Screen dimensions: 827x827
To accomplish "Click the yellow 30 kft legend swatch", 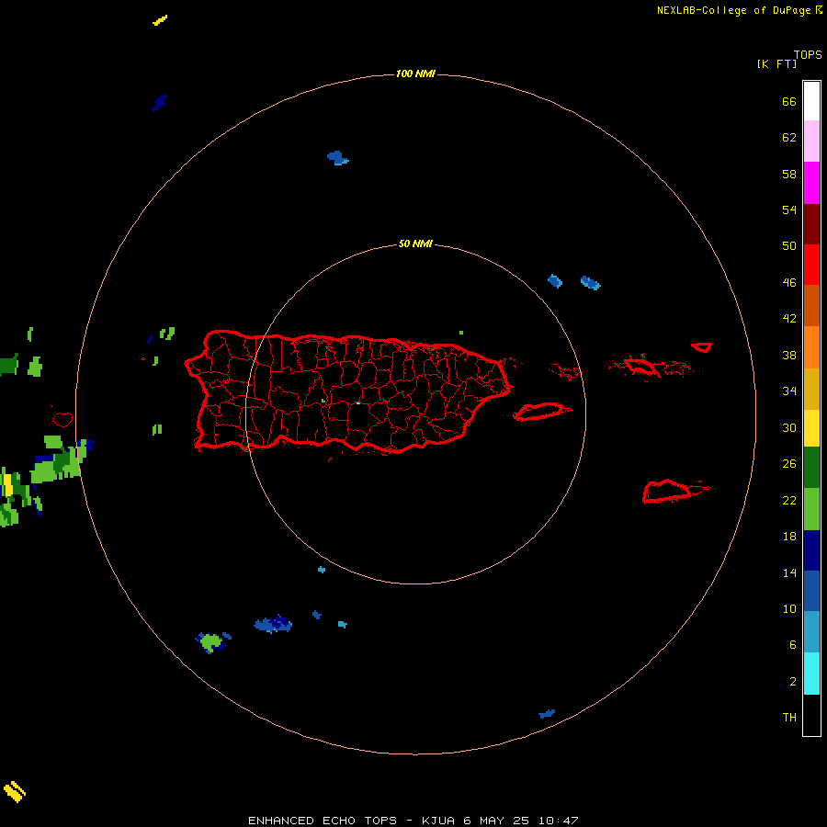I will point(811,427).
